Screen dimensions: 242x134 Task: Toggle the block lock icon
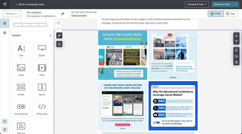tap(59, 44)
